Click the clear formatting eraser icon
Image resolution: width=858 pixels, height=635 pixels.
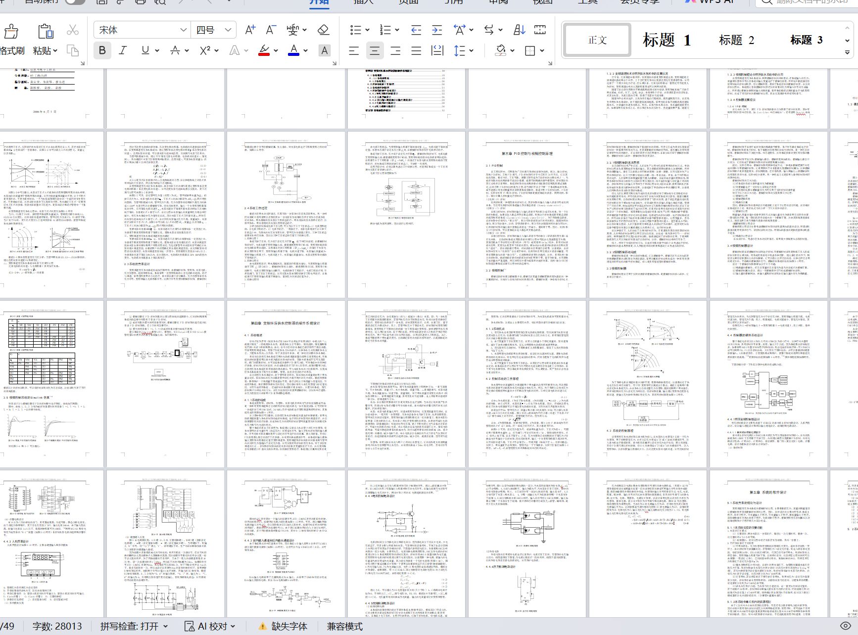(x=323, y=30)
